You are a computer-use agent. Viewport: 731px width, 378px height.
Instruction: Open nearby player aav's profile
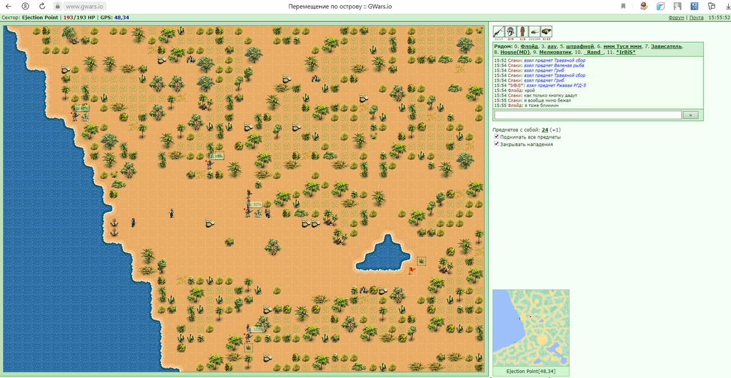point(552,46)
